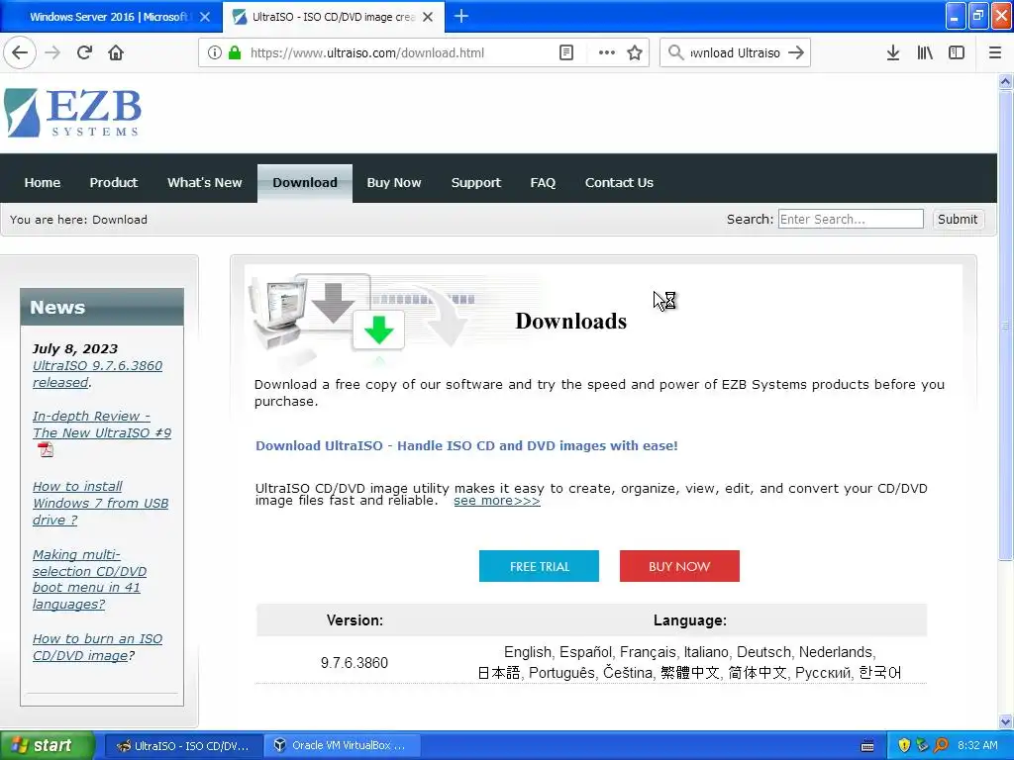Click the green padlock security icon
This screenshot has height=760, width=1014.
[x=235, y=52]
